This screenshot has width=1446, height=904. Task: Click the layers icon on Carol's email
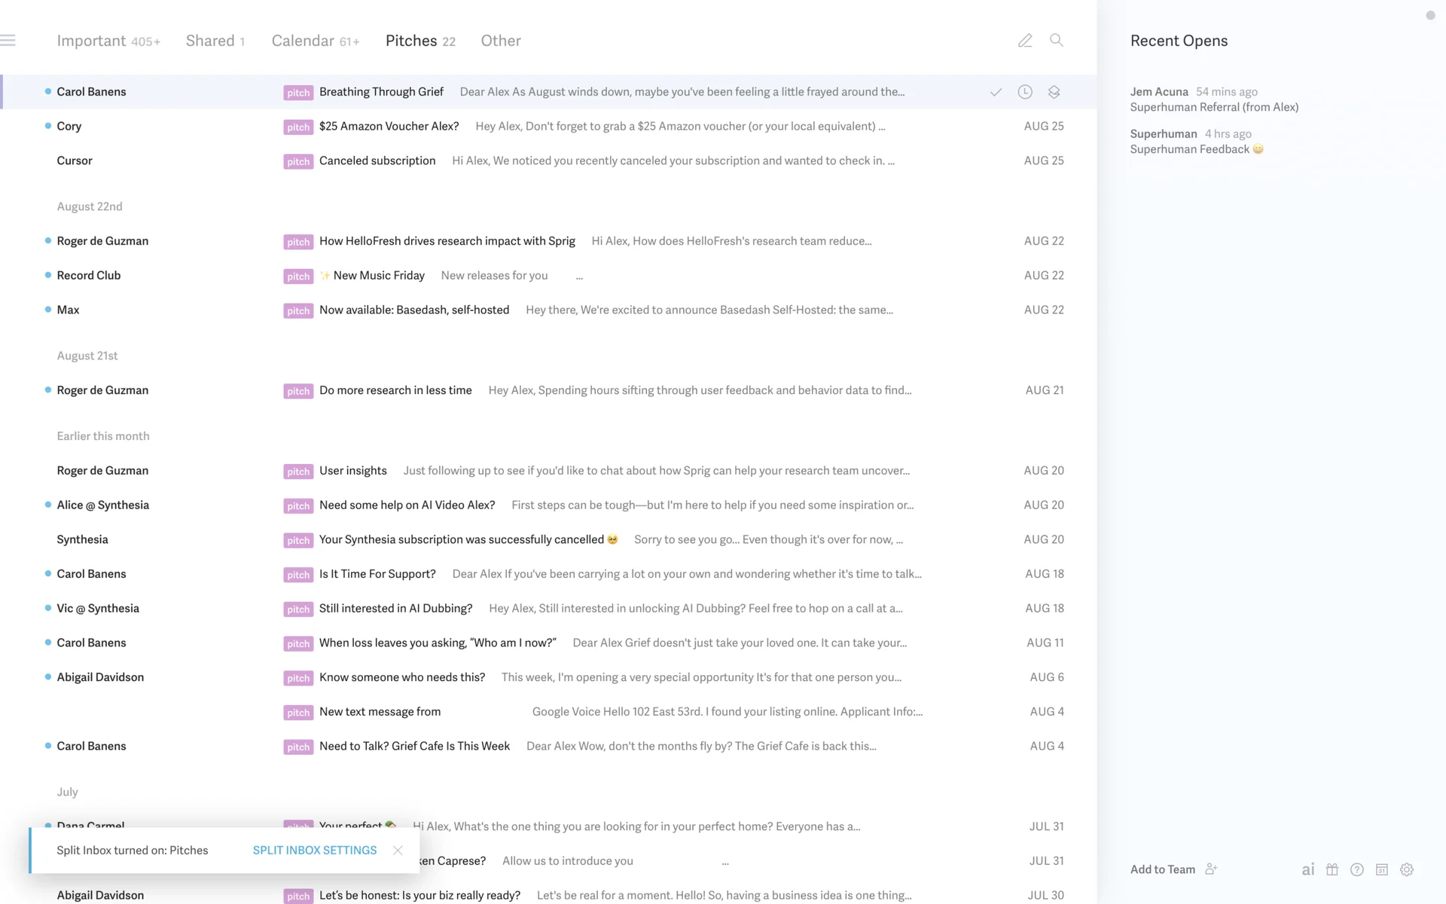1054,92
